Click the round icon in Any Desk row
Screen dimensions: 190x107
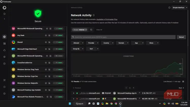point(46,35)
